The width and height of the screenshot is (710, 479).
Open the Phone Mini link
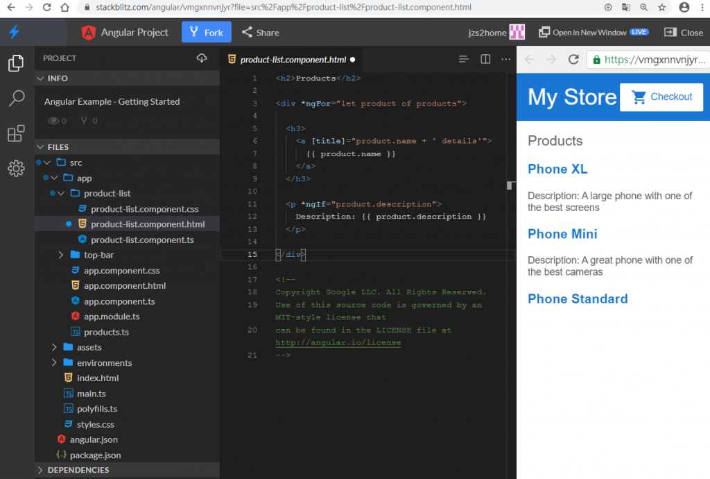point(562,234)
